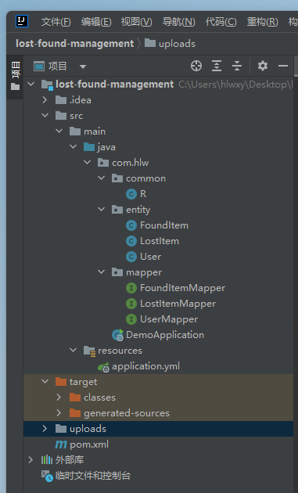Expand the generated-sources folder
298x493 pixels.
coord(59,413)
